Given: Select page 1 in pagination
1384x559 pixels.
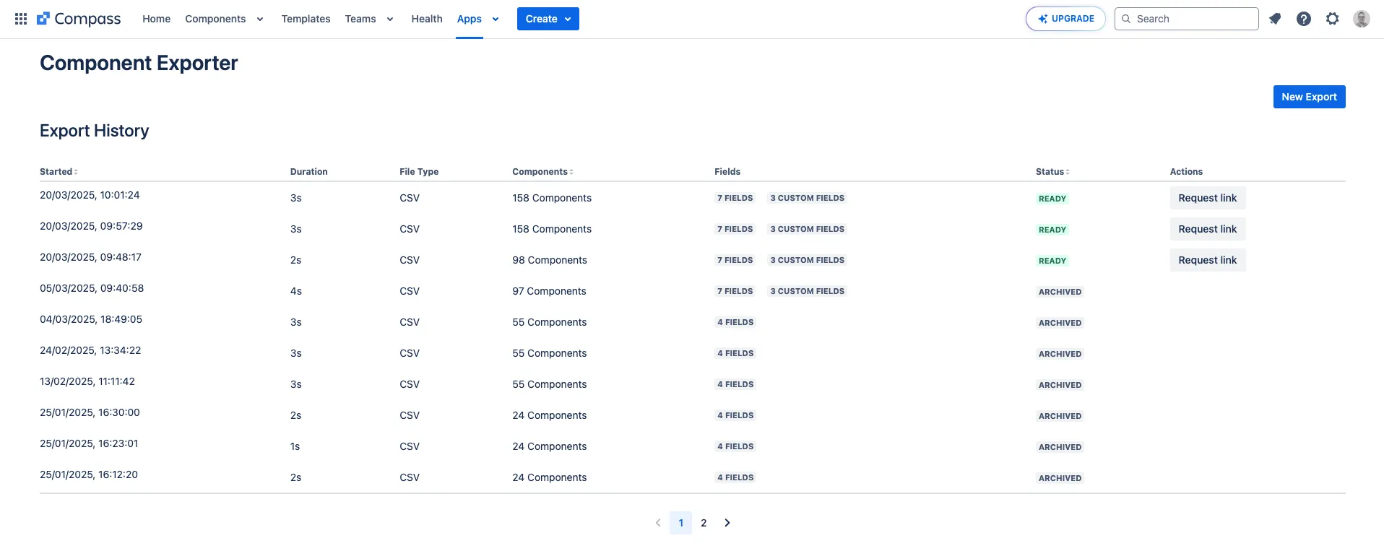Looking at the screenshot, I should [x=681, y=523].
